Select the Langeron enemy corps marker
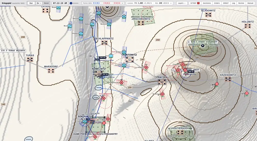This screenshot has height=141, width=257. [x=103, y=98]
